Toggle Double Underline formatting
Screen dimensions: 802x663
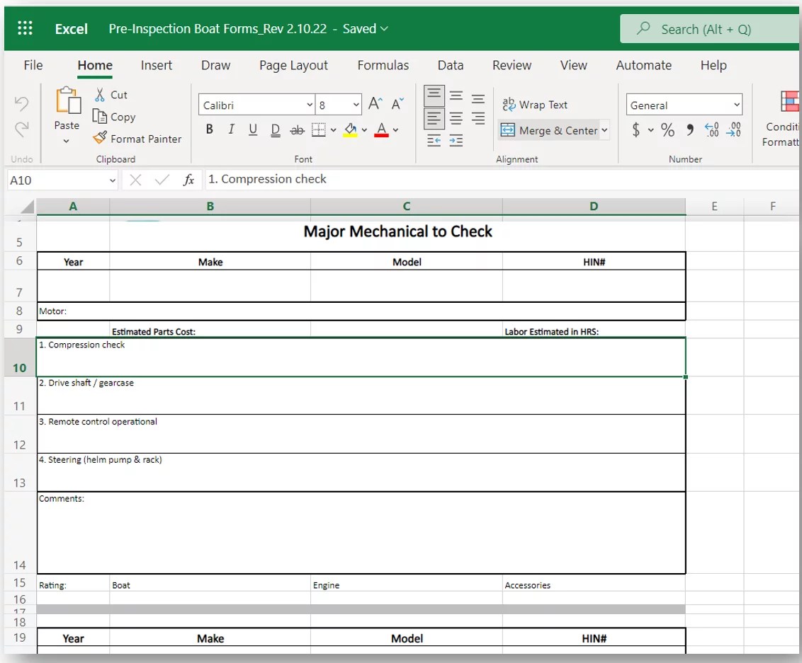[x=275, y=129]
